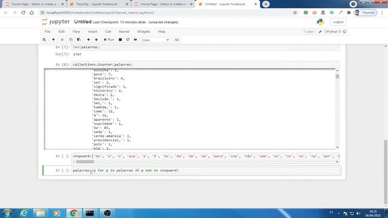This screenshot has width=388, height=218.
Task: Open the Widgets menu
Action: [x=144, y=31]
